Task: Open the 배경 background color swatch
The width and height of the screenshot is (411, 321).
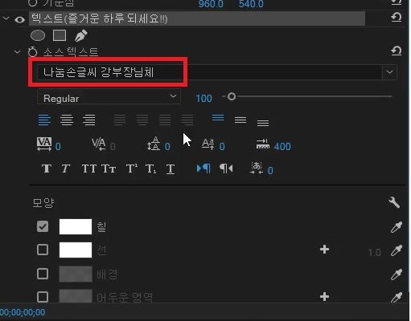Action: tap(76, 274)
